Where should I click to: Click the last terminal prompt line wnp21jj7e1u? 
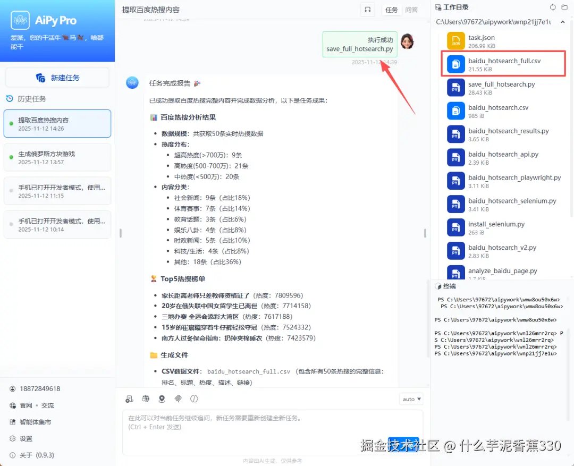496,354
